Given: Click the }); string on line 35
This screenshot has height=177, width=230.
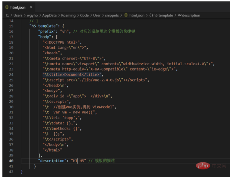Looking at the screenshot, I should (53, 134).
